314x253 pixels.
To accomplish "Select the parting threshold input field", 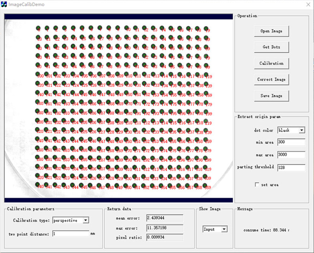I will 291,168.
